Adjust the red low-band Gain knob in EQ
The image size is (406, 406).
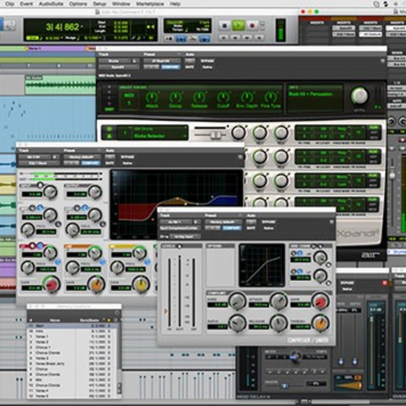[x=51, y=284]
